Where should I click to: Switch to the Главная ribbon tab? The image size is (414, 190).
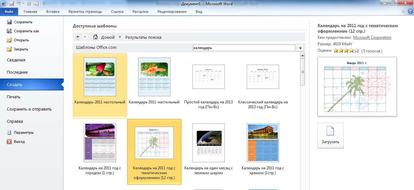pyautogui.click(x=30, y=12)
